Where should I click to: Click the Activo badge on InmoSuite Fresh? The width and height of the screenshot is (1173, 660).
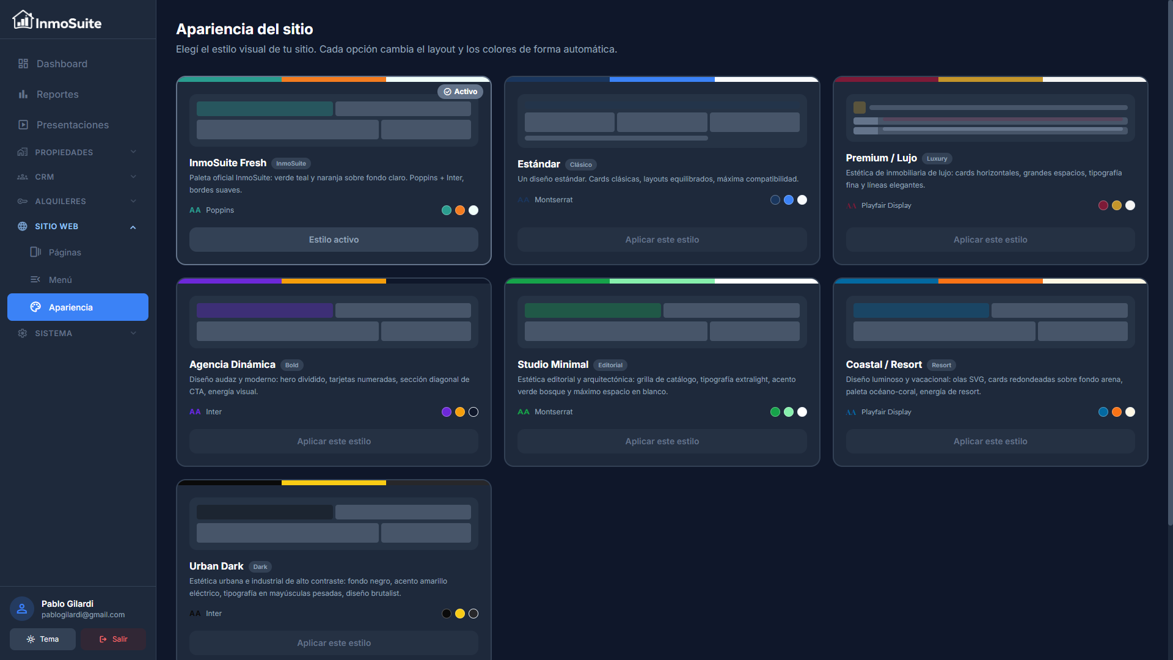click(460, 92)
